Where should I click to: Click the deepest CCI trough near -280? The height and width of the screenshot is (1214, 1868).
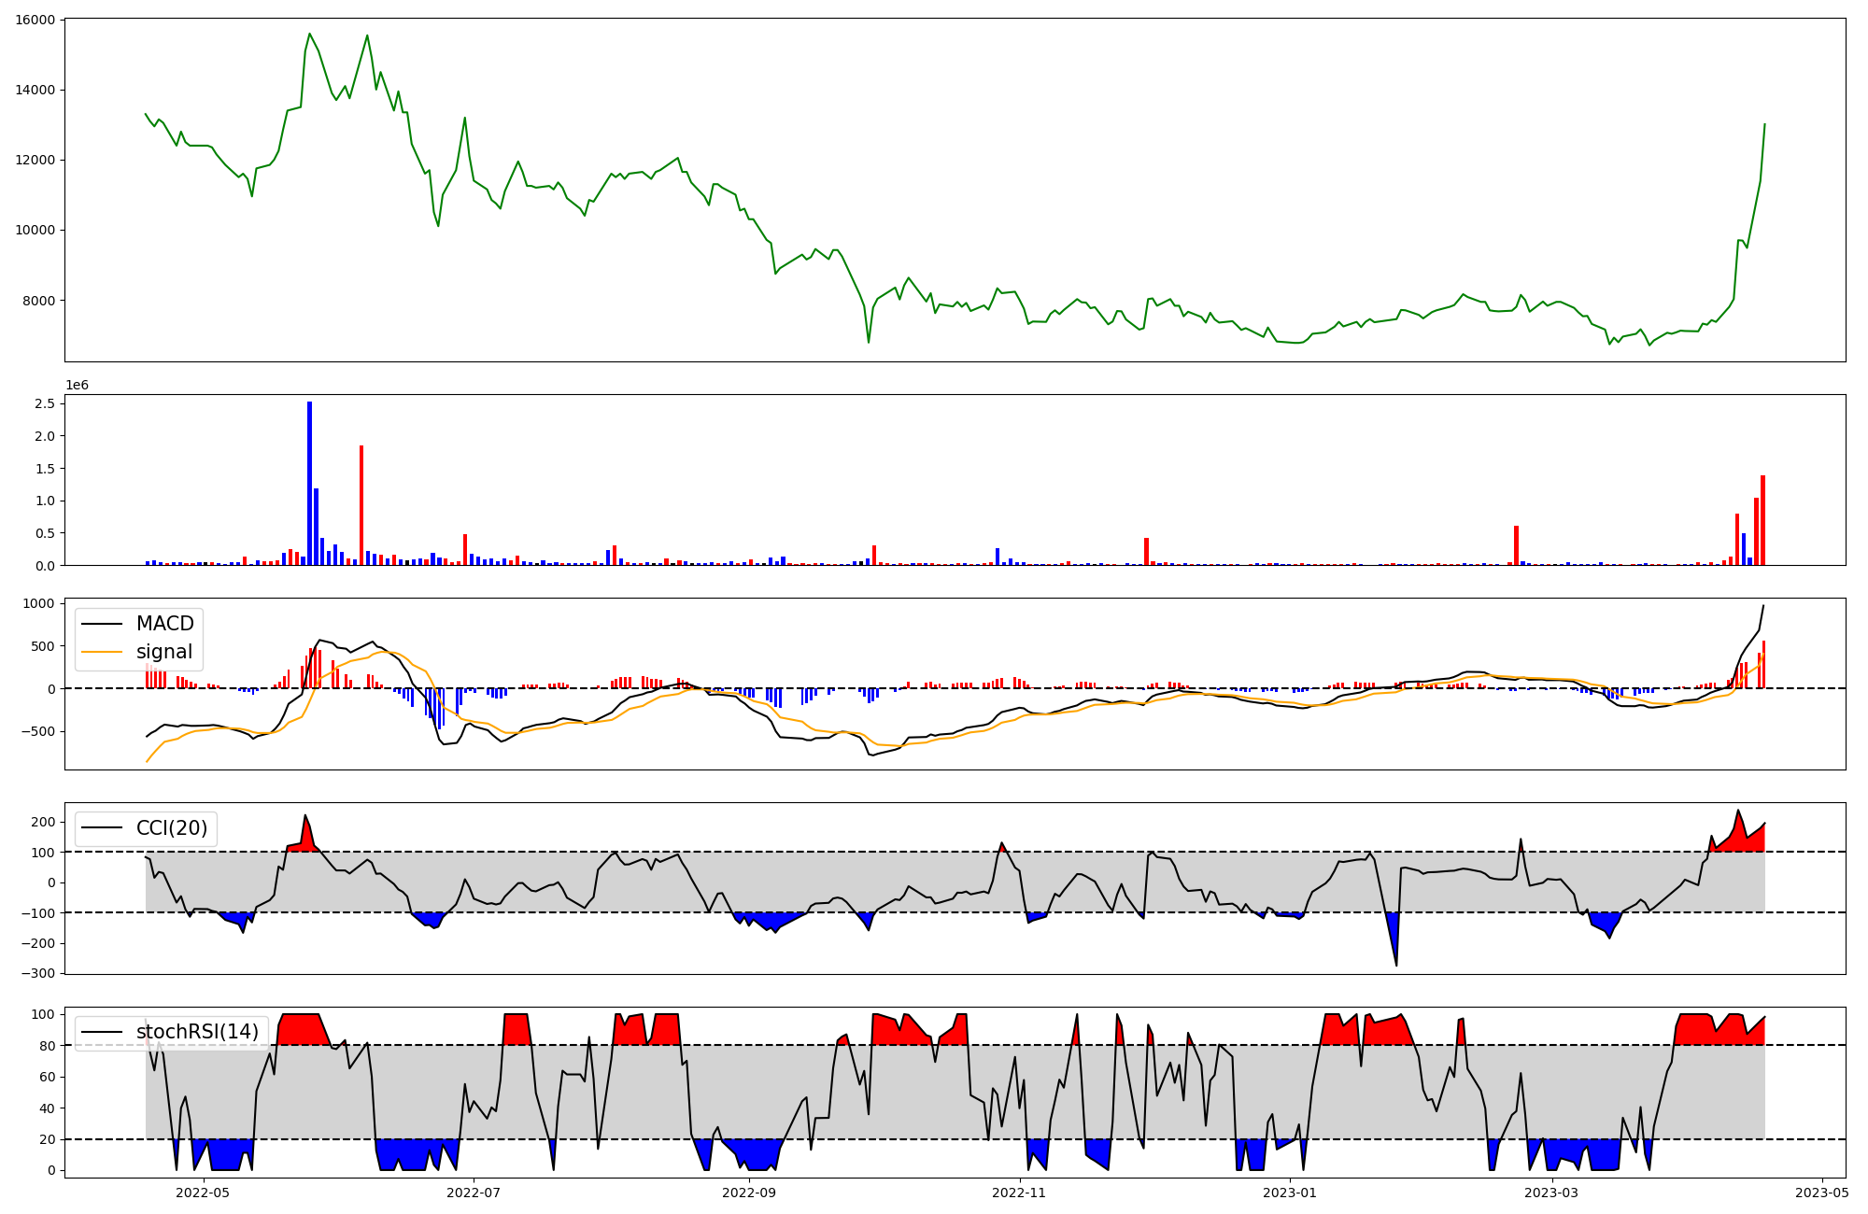[x=1396, y=962]
